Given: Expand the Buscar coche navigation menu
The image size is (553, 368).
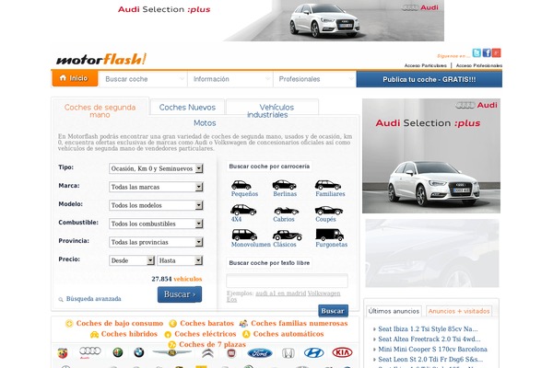Looking at the screenshot, I should [x=143, y=79].
